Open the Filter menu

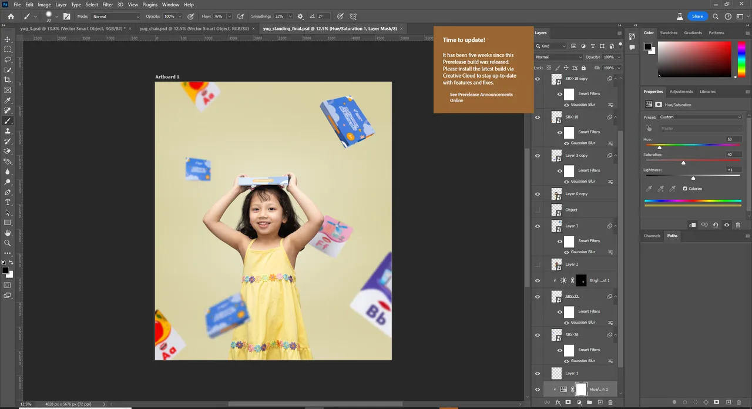[x=108, y=5]
